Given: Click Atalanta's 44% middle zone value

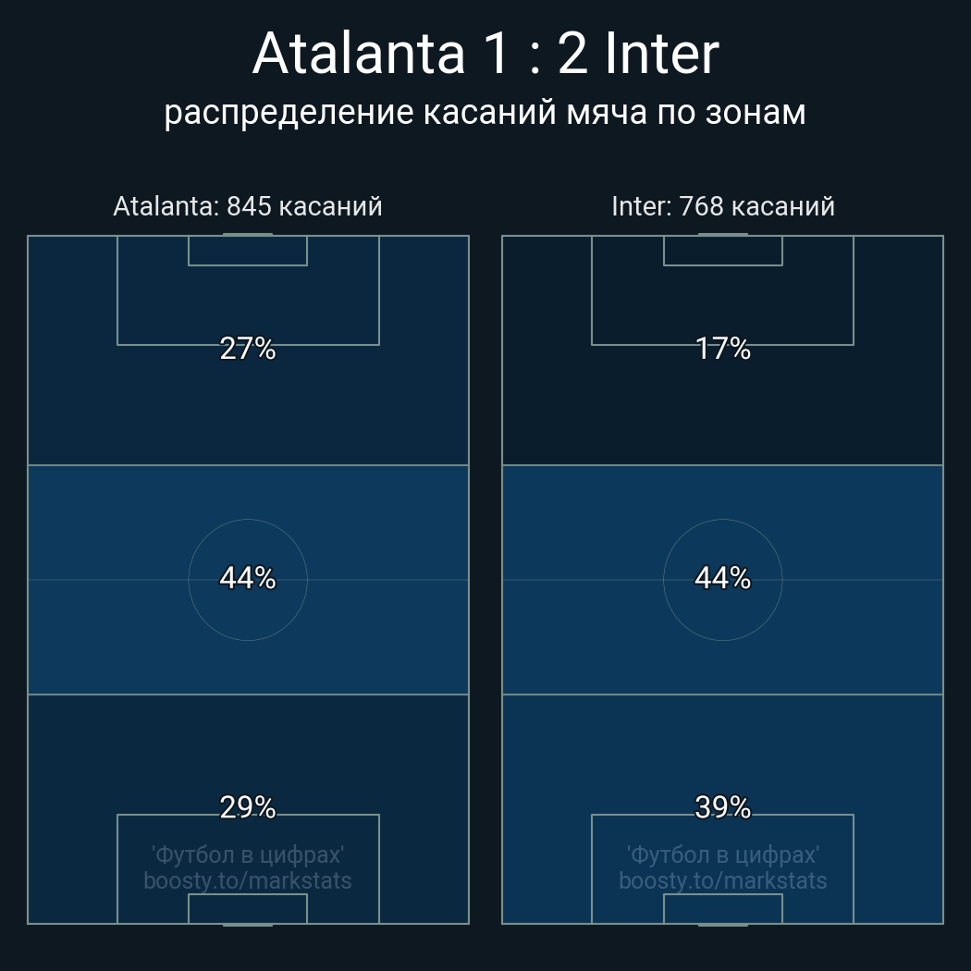Looking at the screenshot, I should click(248, 578).
